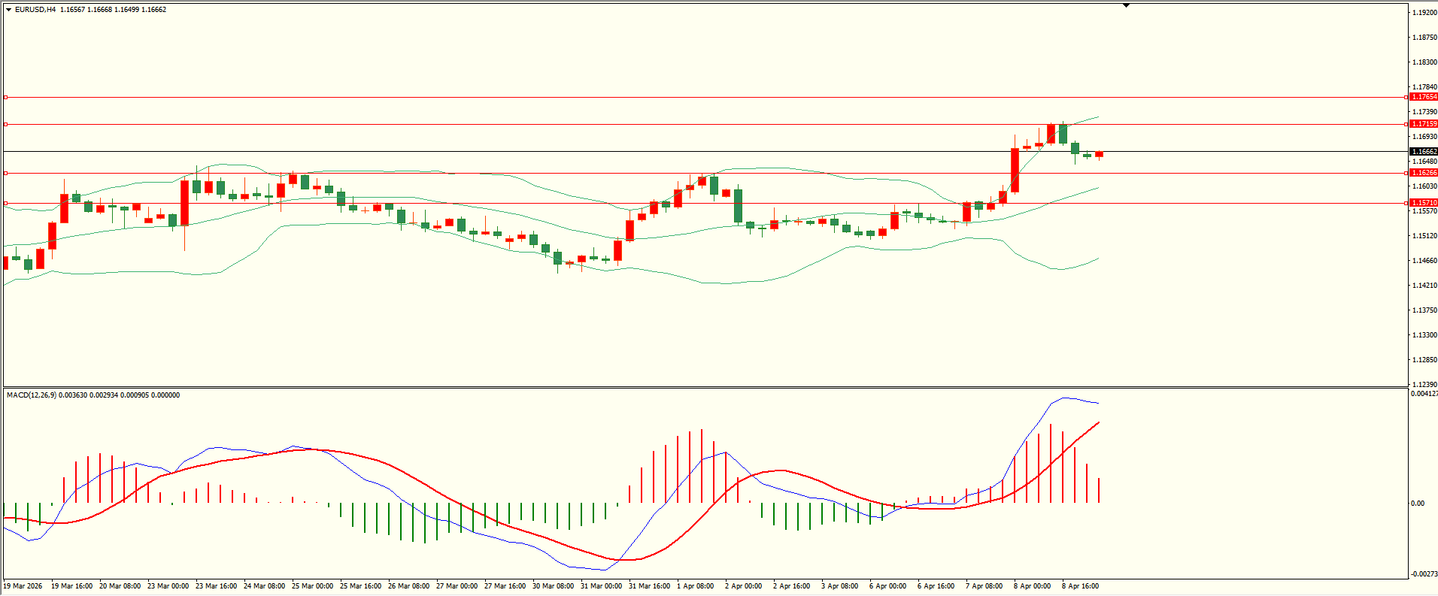Click the 8 Apr 16:00 time label
Image resolution: width=1438 pixels, height=596 pixels.
click(1080, 586)
